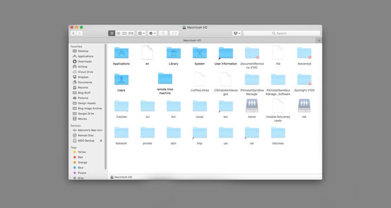Screen dimensions: 391x208
Task: Go forward in Finder history
Action: click(x=80, y=33)
